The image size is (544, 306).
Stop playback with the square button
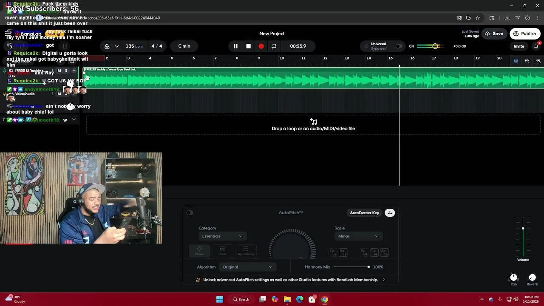(248, 46)
